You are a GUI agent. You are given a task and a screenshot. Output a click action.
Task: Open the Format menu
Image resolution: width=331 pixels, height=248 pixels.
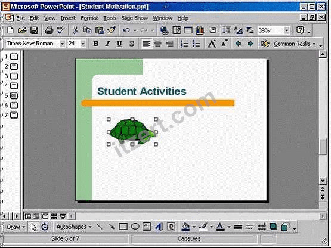coord(89,18)
